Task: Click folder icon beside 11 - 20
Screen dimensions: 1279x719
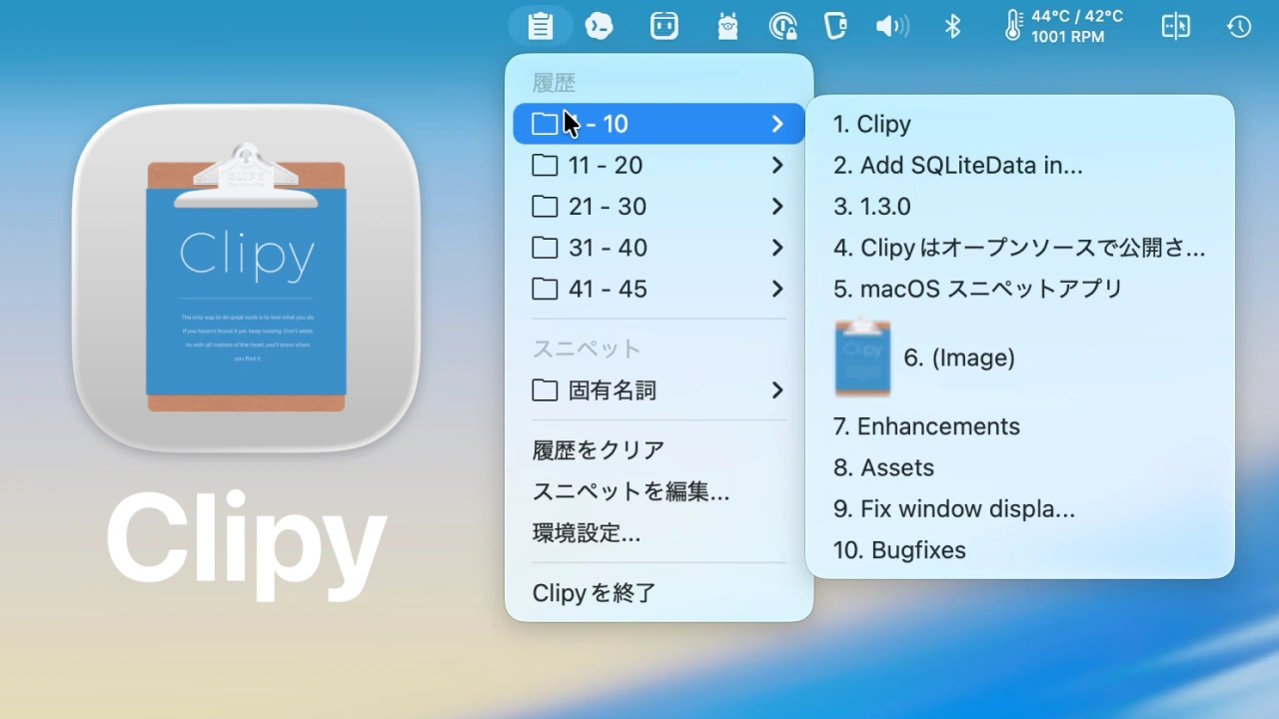Action: point(545,165)
